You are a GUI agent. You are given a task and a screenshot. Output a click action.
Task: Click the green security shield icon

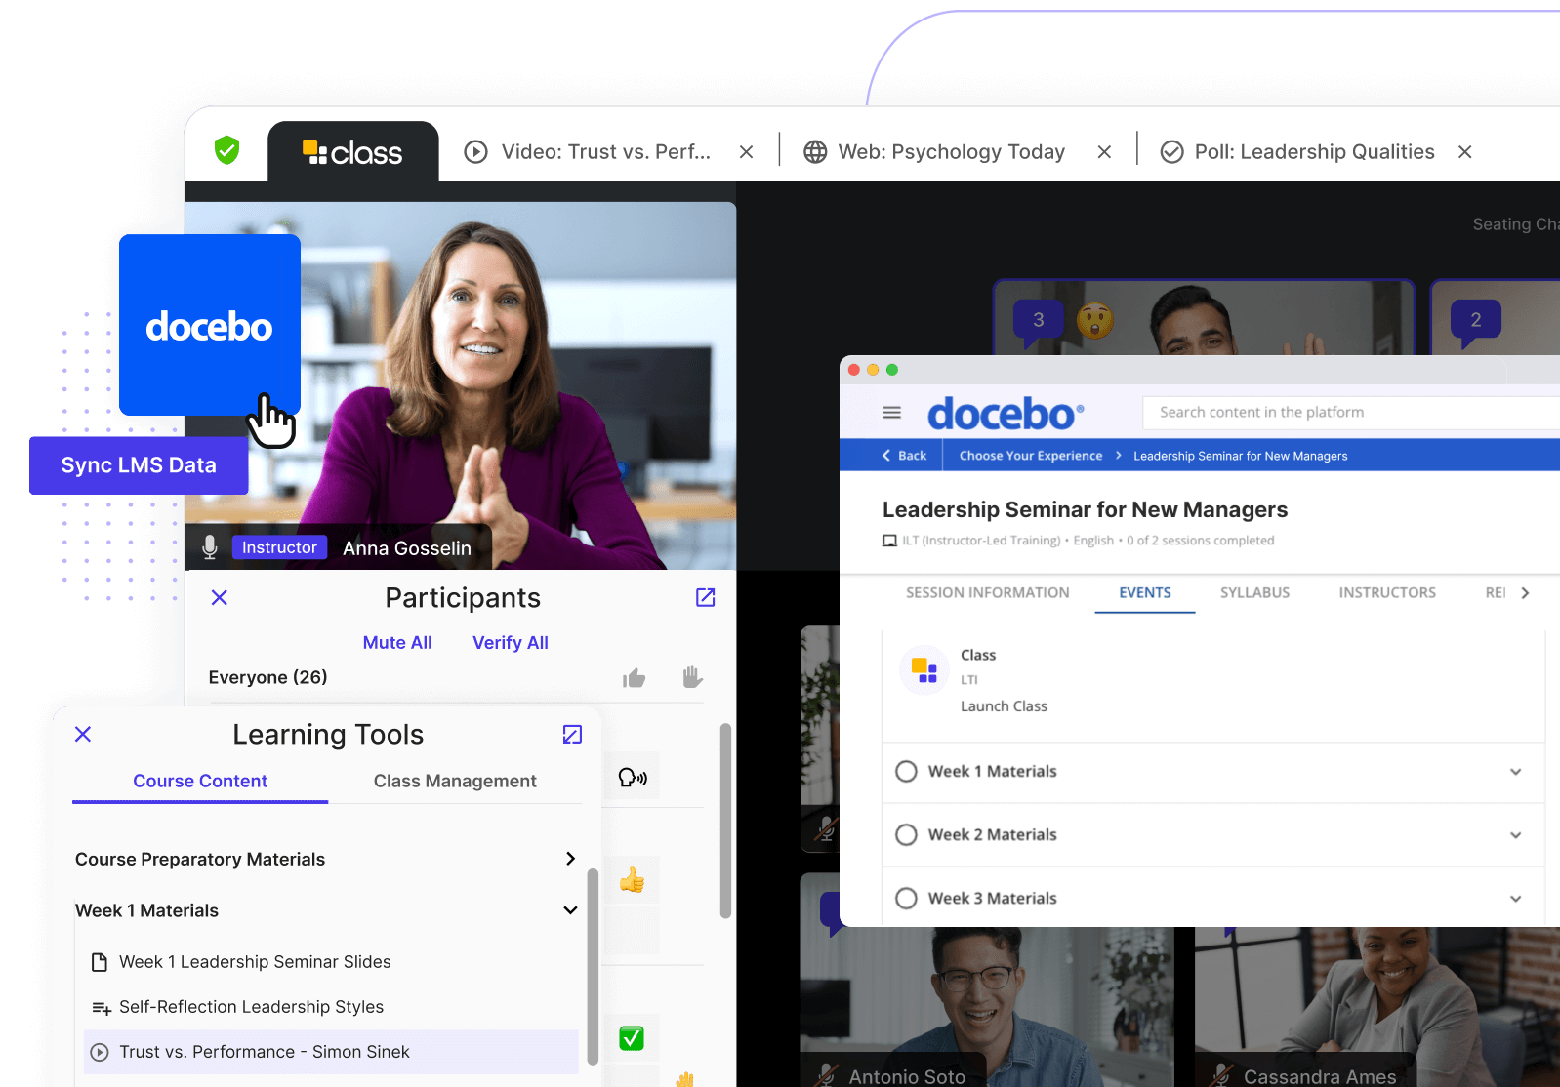coord(226,150)
